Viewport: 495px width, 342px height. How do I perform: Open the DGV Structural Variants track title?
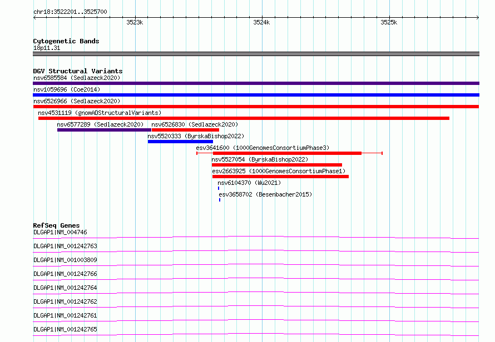pos(78,71)
